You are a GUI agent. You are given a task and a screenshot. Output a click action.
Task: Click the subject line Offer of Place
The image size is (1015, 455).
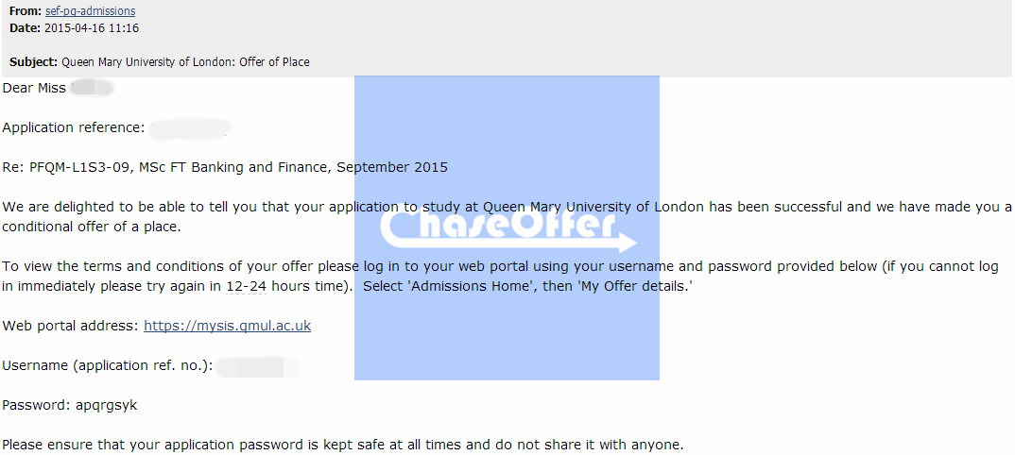(x=274, y=62)
